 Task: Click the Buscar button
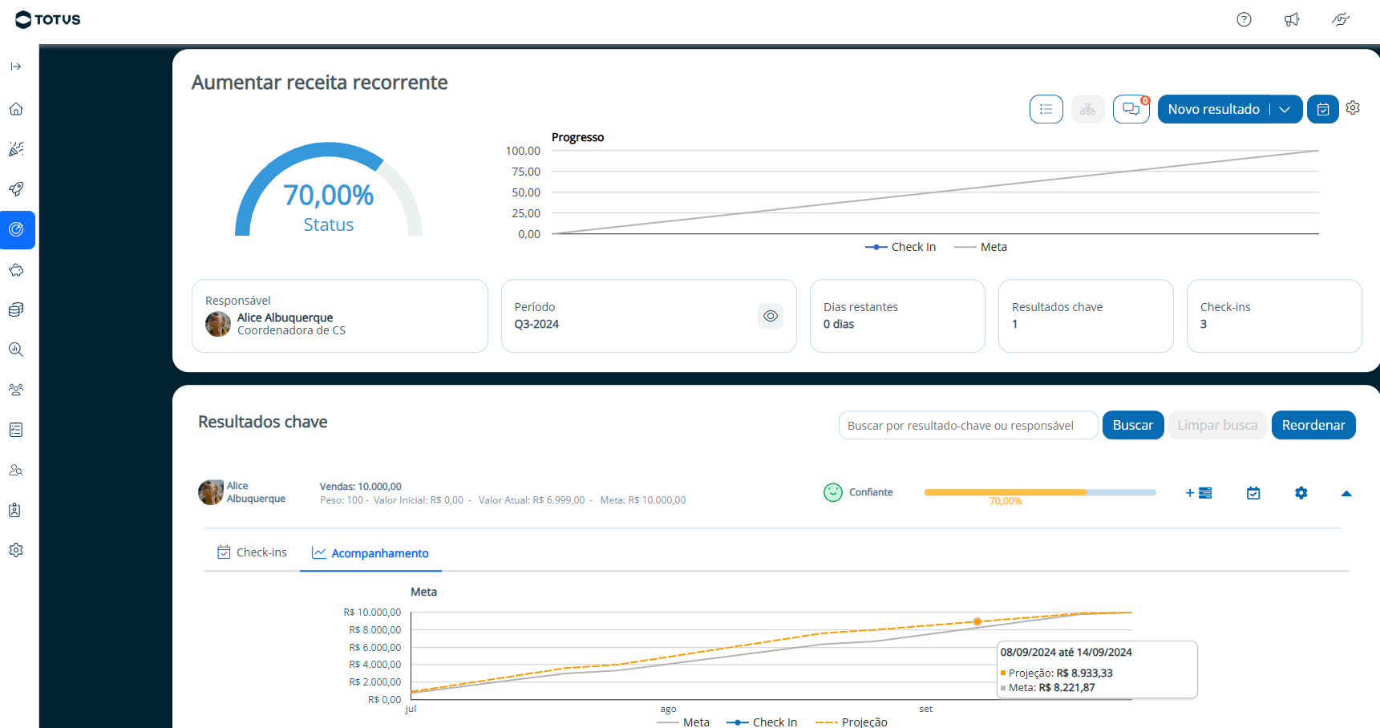[x=1132, y=425]
